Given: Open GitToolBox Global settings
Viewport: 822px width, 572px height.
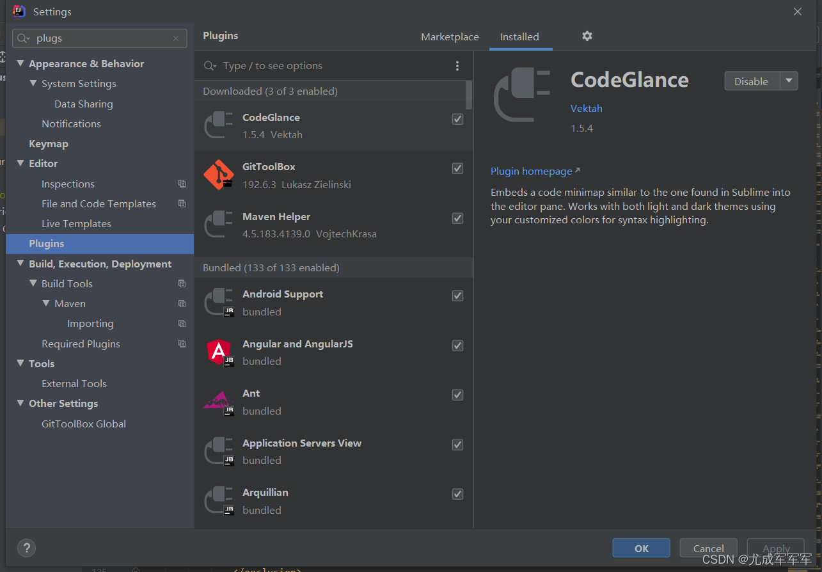Looking at the screenshot, I should pos(84,424).
